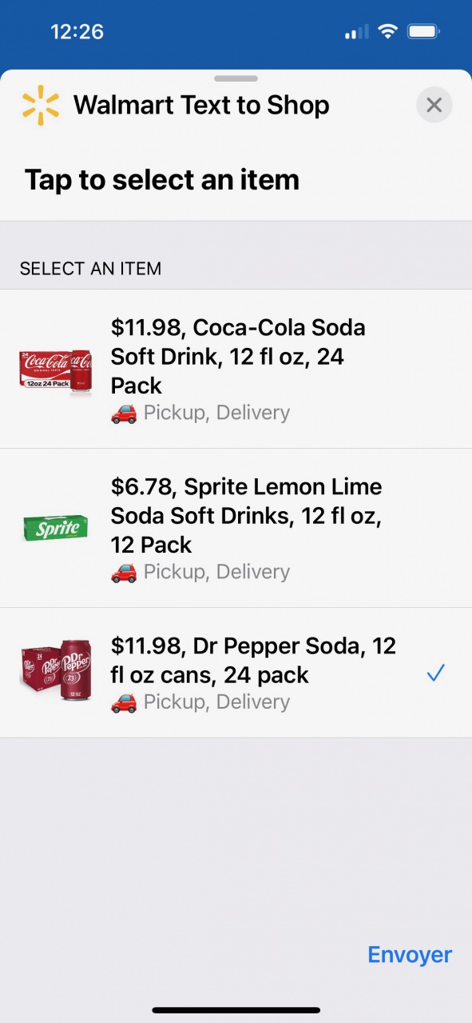Tap the Sprite 12 pack product image

click(x=56, y=528)
